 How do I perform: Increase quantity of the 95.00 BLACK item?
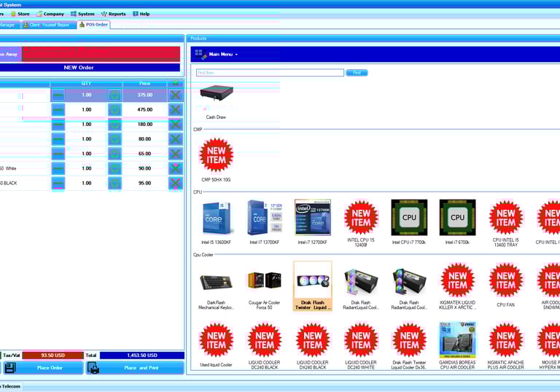114,183
